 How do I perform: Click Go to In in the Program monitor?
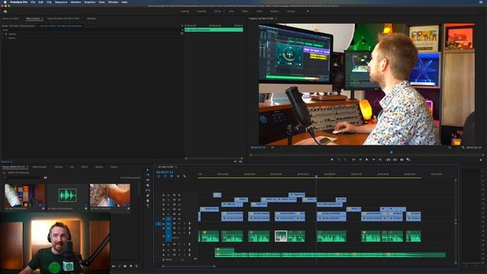(353, 160)
